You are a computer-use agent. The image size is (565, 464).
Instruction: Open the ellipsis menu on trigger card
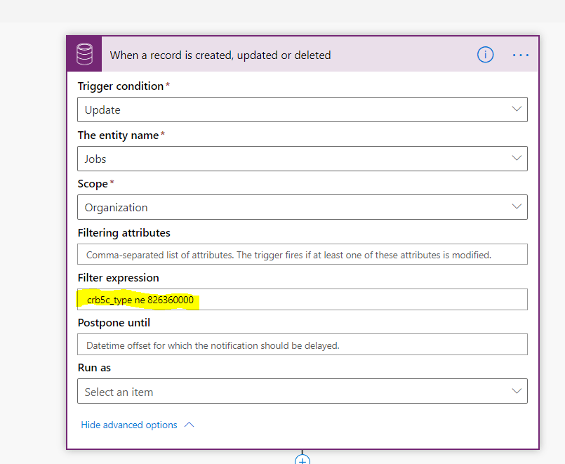(x=520, y=55)
